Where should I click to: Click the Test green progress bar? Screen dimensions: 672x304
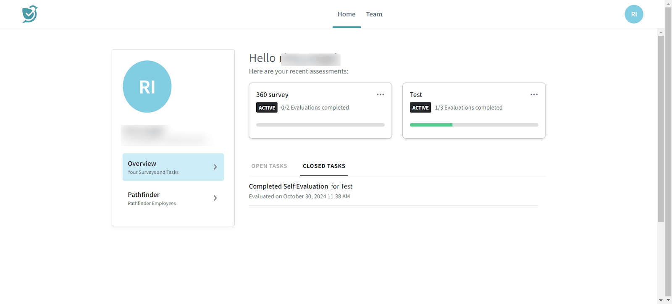pos(431,125)
